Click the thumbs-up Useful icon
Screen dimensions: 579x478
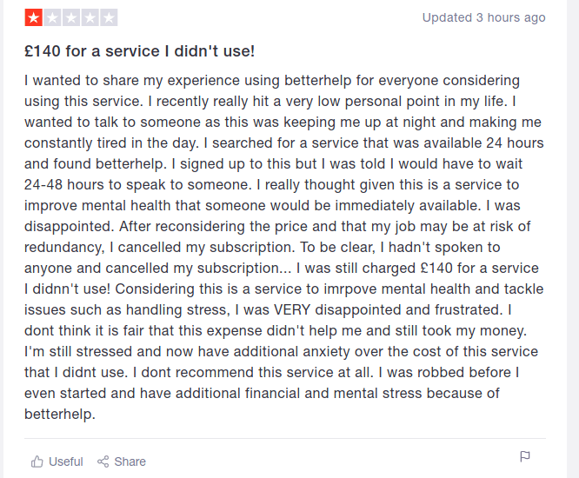pos(37,461)
